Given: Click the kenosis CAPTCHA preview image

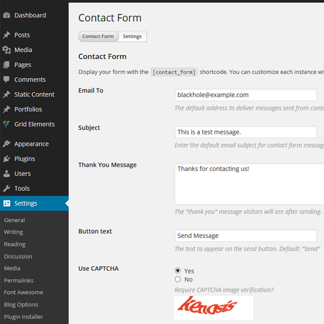Looking at the screenshot, I should 214,308.
